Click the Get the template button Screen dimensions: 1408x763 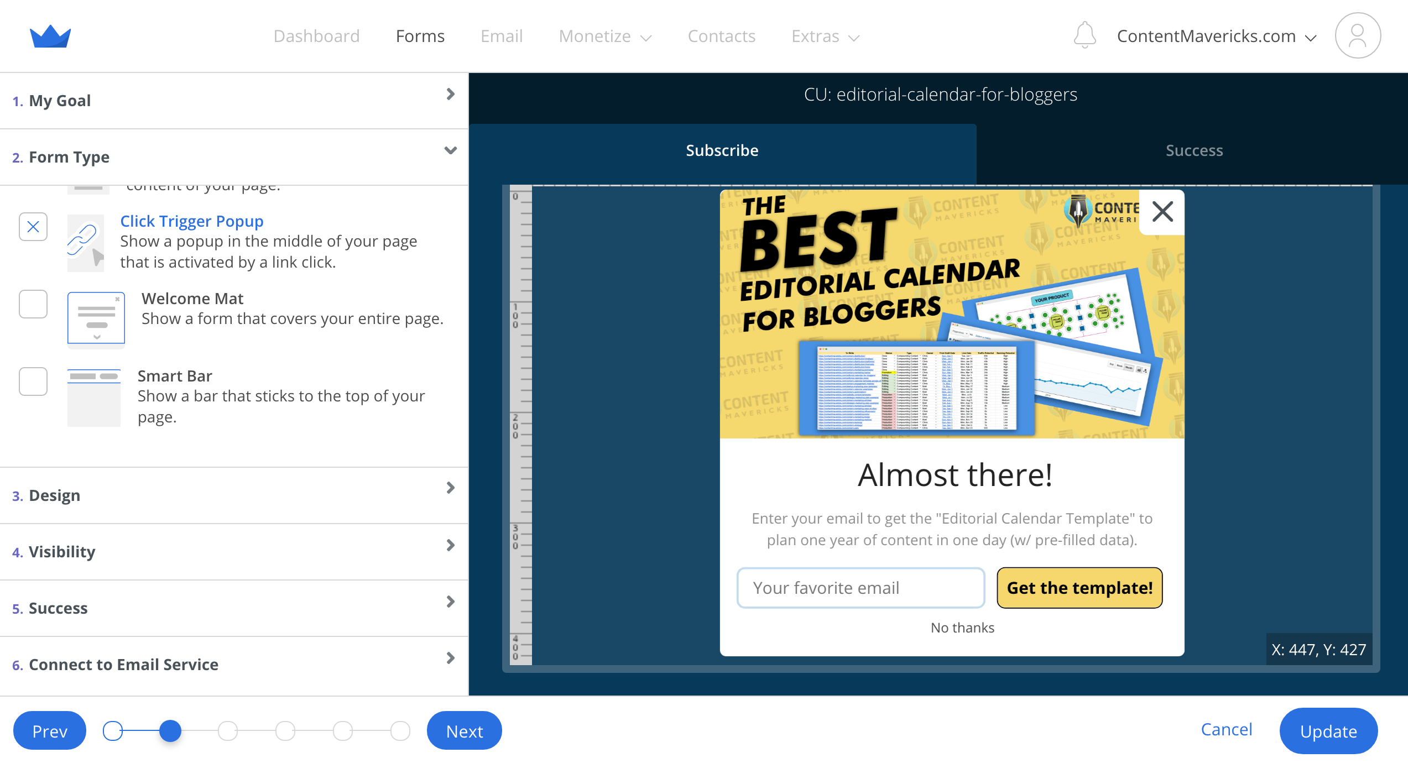(x=1080, y=588)
